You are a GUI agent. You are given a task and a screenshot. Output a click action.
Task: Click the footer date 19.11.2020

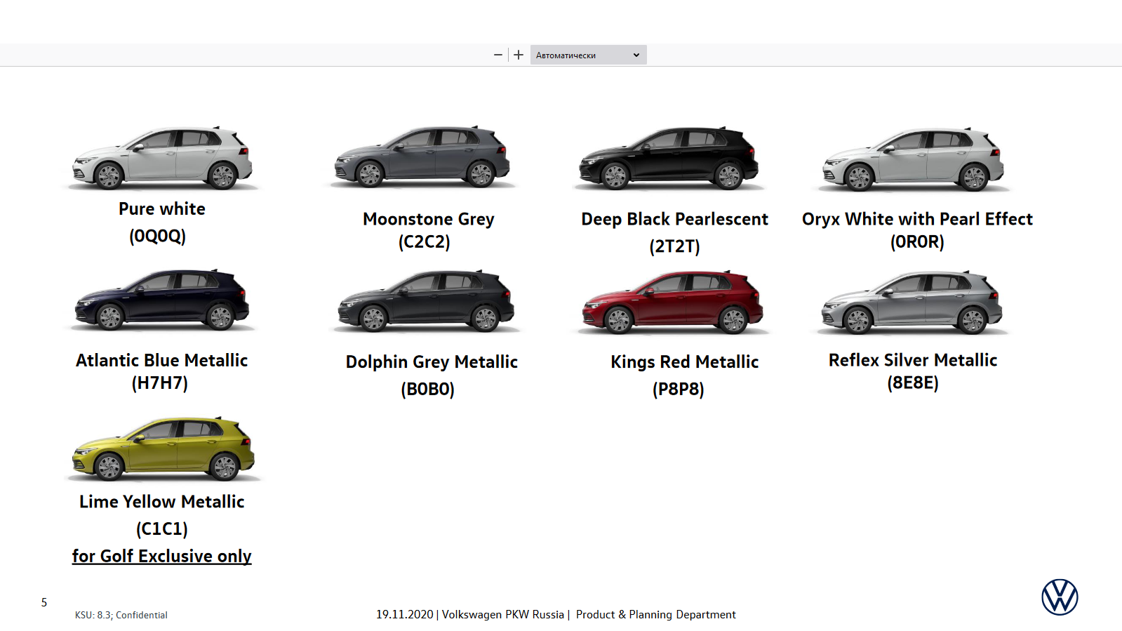(x=405, y=614)
